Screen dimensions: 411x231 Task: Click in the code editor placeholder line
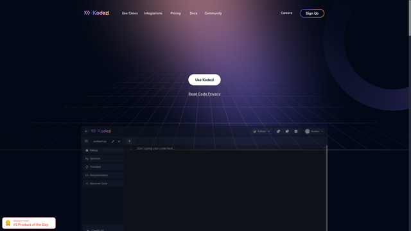155,148
